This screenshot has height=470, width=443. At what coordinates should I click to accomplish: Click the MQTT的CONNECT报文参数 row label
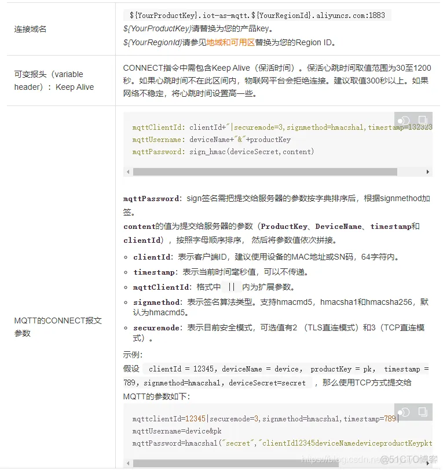(58, 327)
